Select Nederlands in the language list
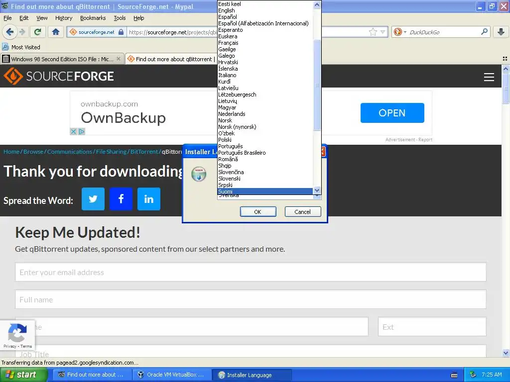This screenshot has width=510, height=382. pos(265,114)
